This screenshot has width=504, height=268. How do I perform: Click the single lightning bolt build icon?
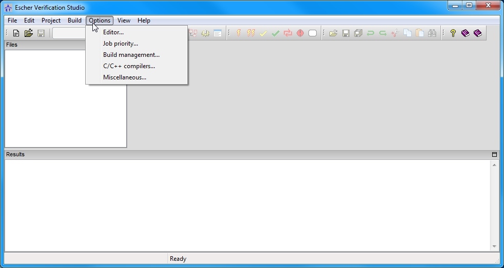[239, 33]
